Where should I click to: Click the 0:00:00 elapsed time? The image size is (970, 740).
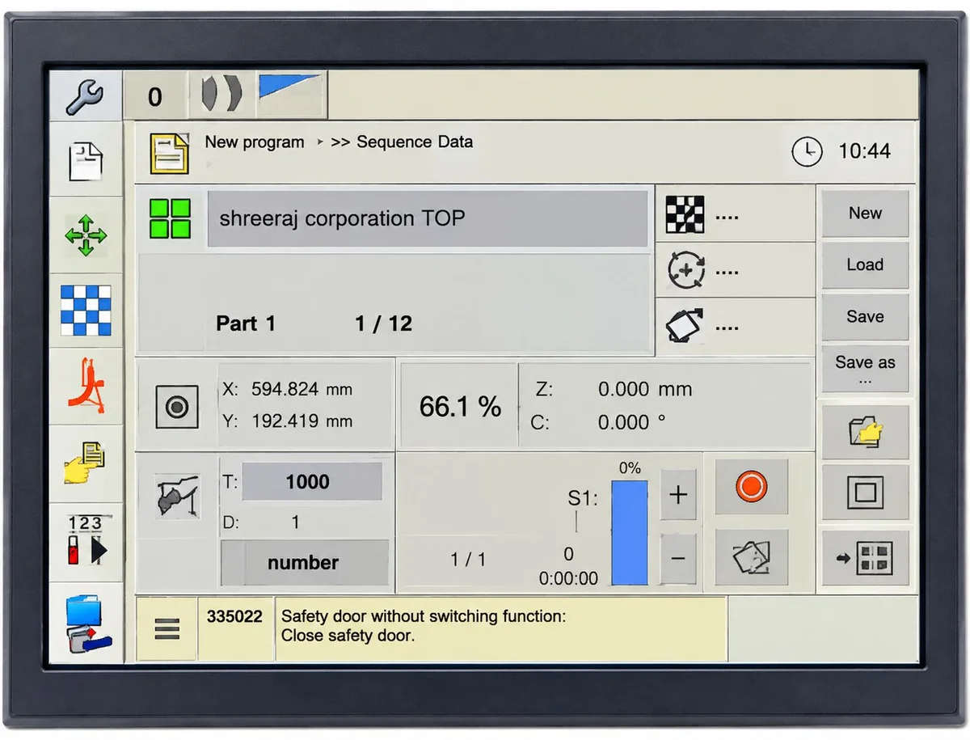pyautogui.click(x=569, y=579)
